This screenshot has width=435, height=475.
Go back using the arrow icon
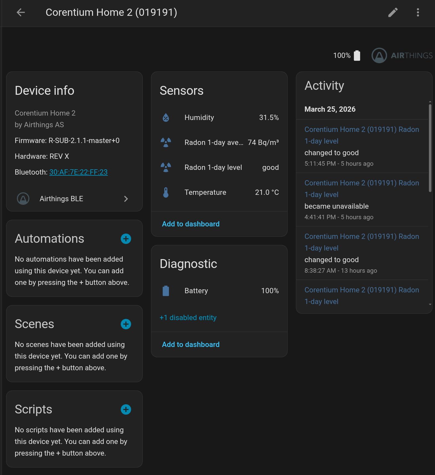point(21,12)
